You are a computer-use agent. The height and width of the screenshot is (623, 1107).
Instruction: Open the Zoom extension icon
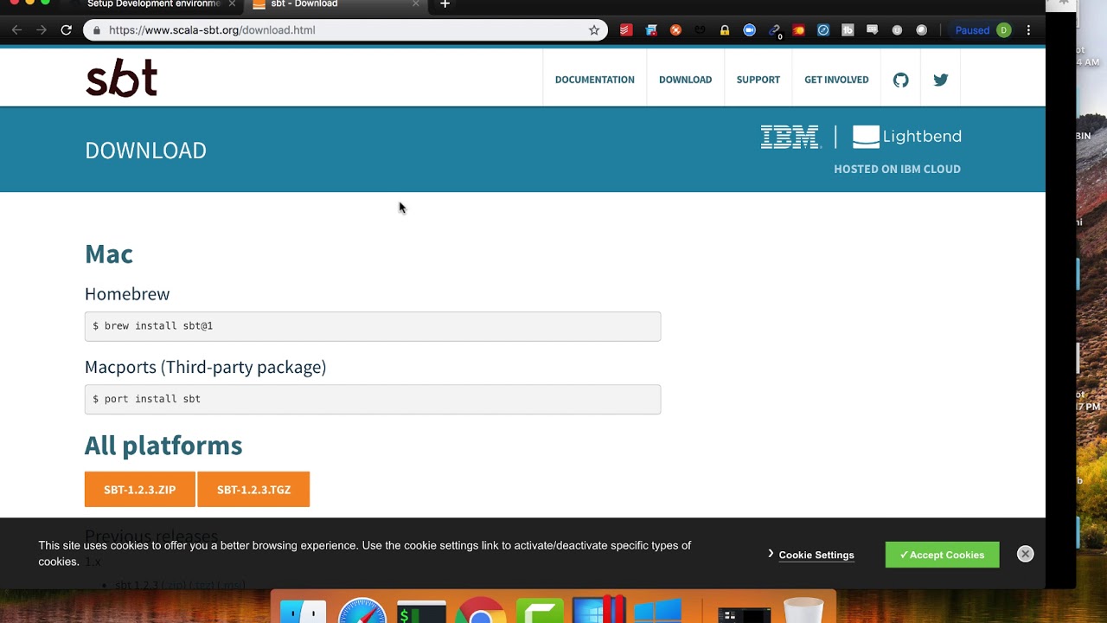[x=750, y=30]
